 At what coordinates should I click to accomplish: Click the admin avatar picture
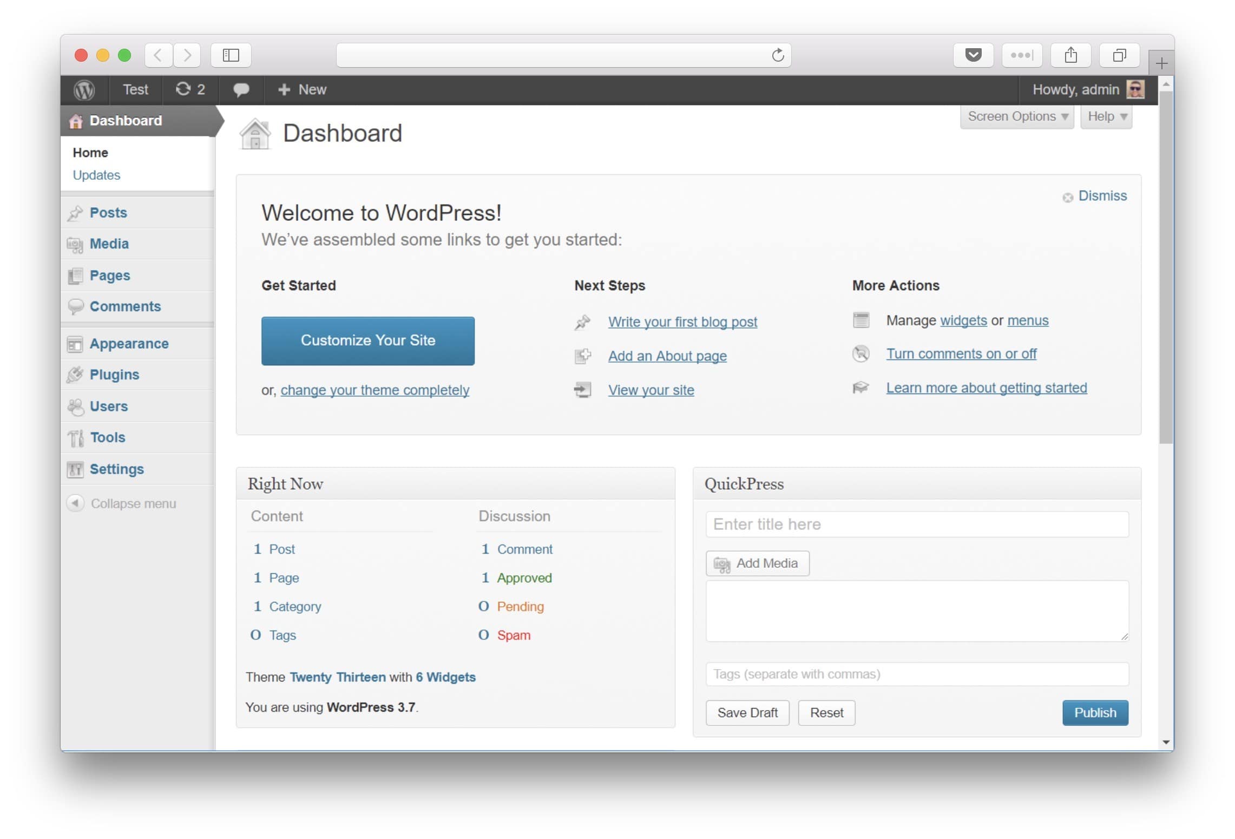(1135, 89)
